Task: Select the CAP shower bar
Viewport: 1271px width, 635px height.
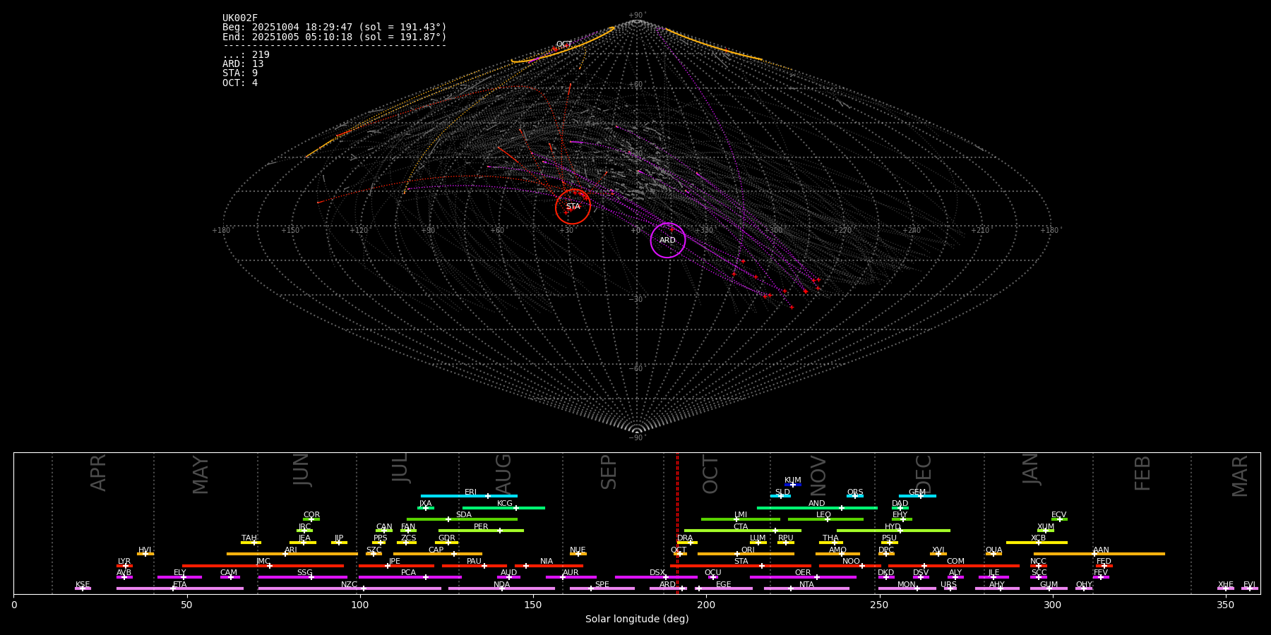Action: [437, 554]
